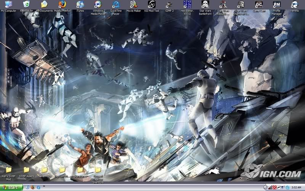Launch Hex Editor XVI32 shortcut
This screenshot has height=191, width=305.
(x=187, y=8)
